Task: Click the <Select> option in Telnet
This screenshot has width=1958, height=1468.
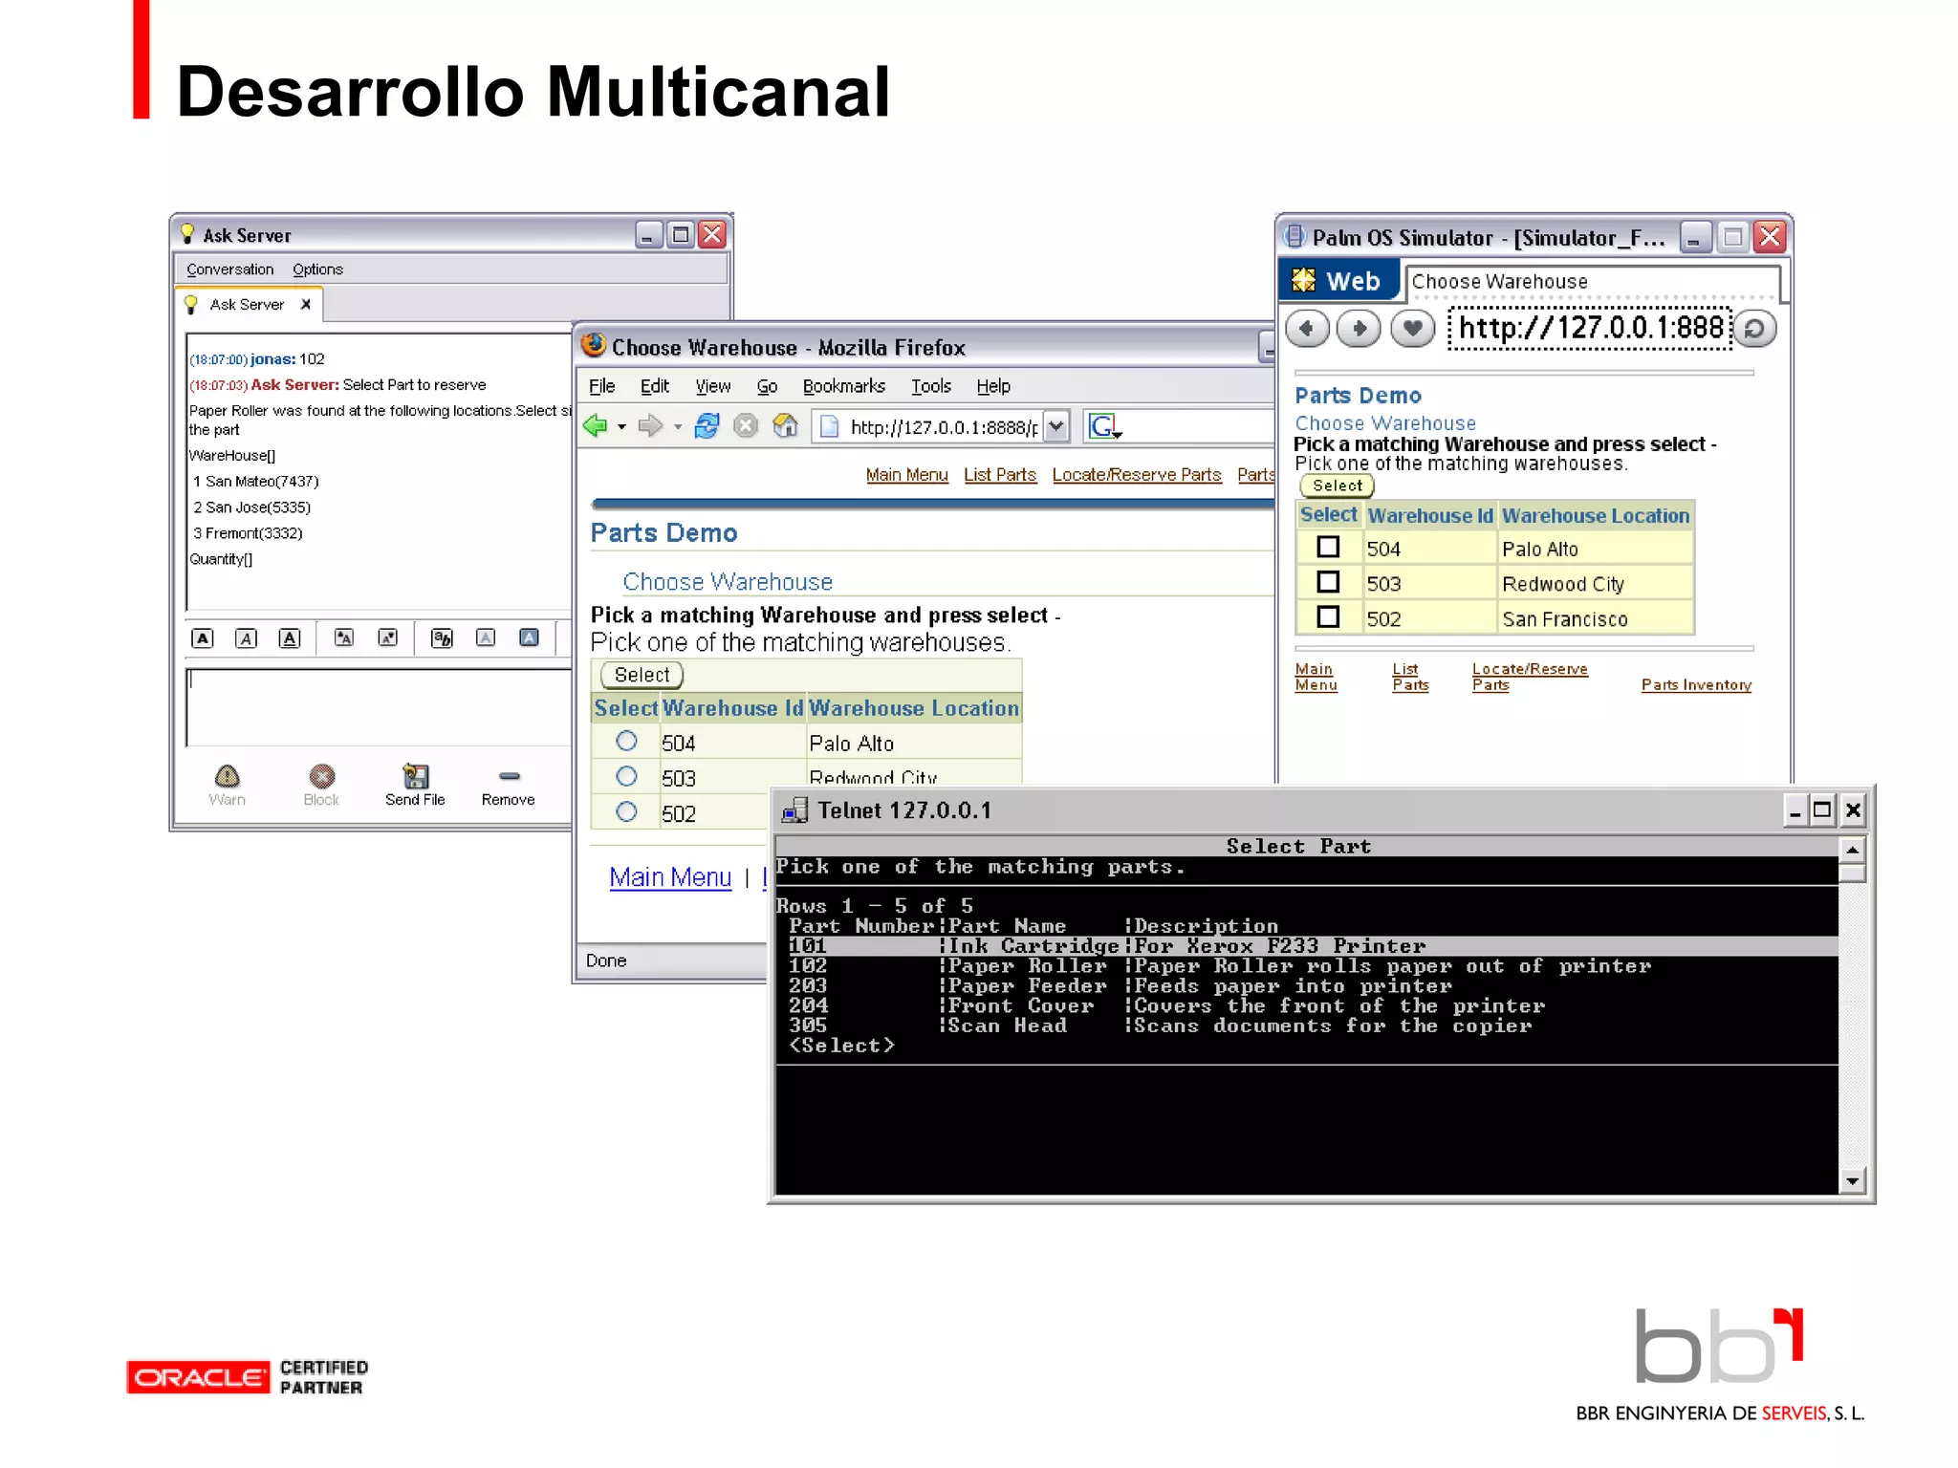Action: tap(841, 1046)
